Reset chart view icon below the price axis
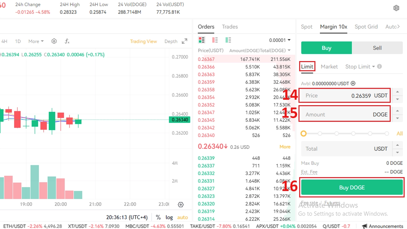The image size is (407, 229). (x=181, y=205)
